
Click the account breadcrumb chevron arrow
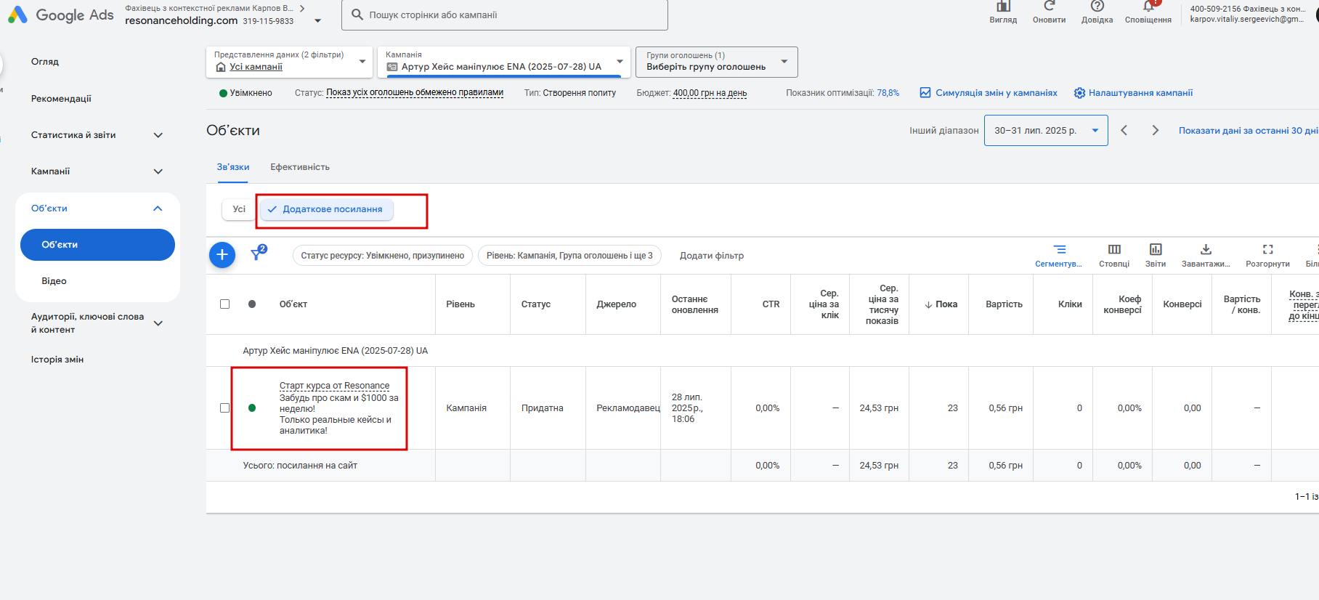pyautogui.click(x=302, y=9)
